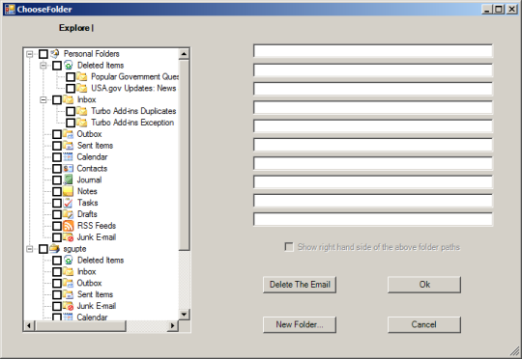Viewport: 522px width, 359px height.
Task: Click the Deleted Items icon under sgupte
Action: [x=69, y=260]
